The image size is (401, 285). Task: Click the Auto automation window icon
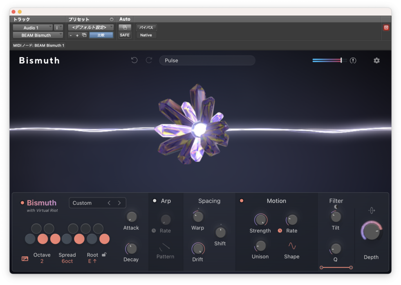pyautogui.click(x=125, y=27)
